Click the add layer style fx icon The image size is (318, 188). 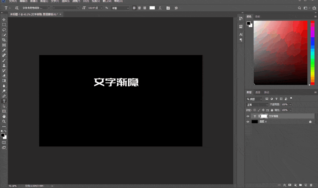pyautogui.click(x=285, y=185)
